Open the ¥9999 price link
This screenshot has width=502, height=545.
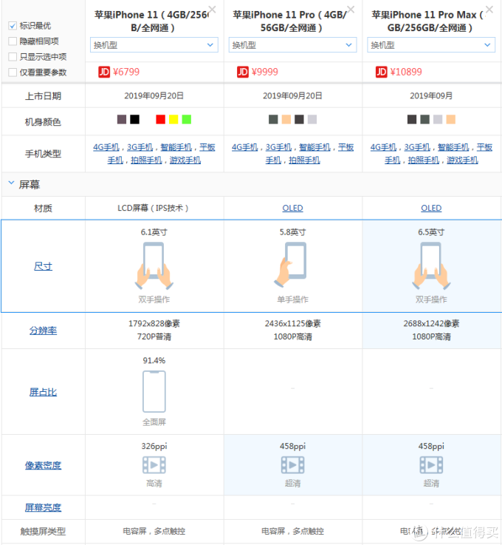click(x=265, y=72)
